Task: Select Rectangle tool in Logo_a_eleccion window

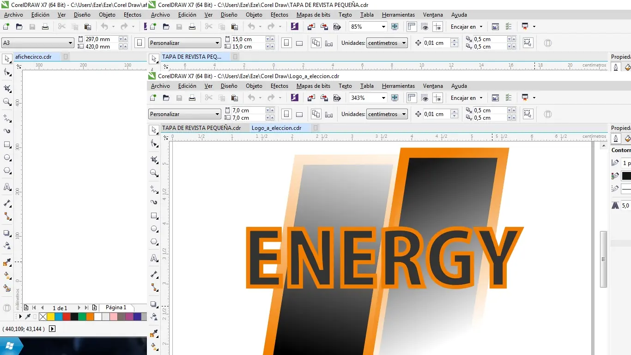Action: 154,216
